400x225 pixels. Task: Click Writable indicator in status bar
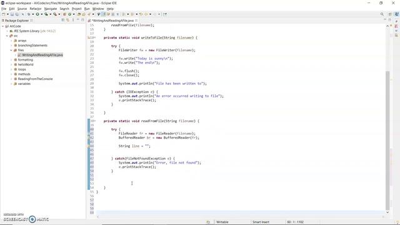pyautogui.click(x=222, y=222)
